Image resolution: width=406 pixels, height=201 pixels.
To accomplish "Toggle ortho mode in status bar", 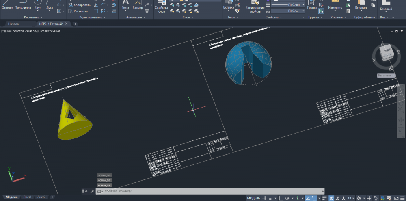I will click(x=281, y=198).
